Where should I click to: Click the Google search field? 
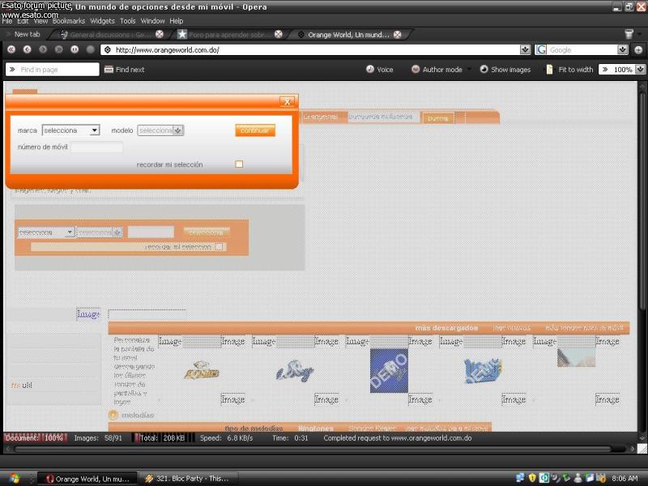582,49
